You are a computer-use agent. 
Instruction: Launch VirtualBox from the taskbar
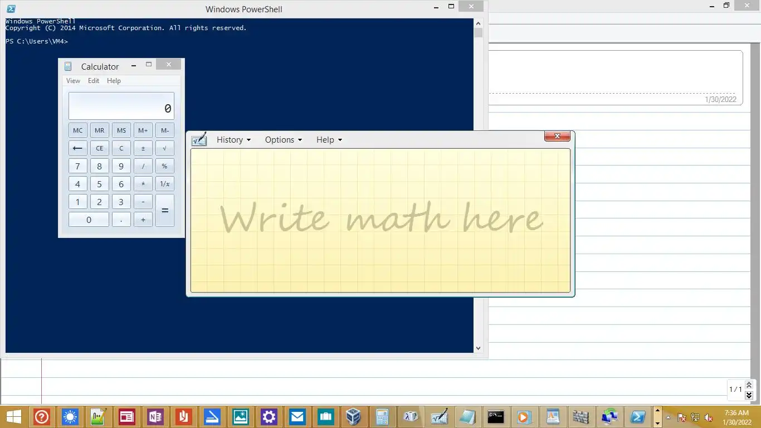(x=354, y=417)
